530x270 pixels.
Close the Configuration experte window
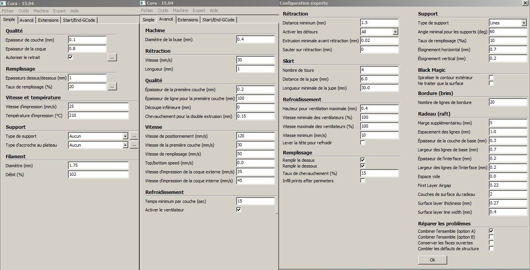(525, 3)
